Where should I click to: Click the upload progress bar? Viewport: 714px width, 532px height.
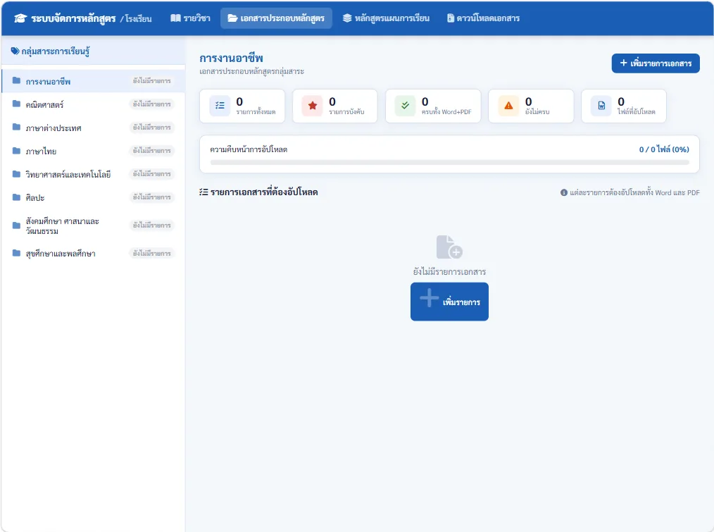449,162
